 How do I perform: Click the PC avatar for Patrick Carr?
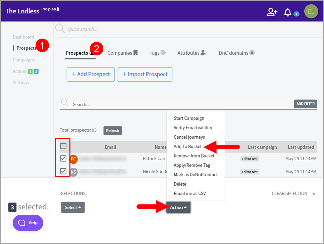point(73,159)
